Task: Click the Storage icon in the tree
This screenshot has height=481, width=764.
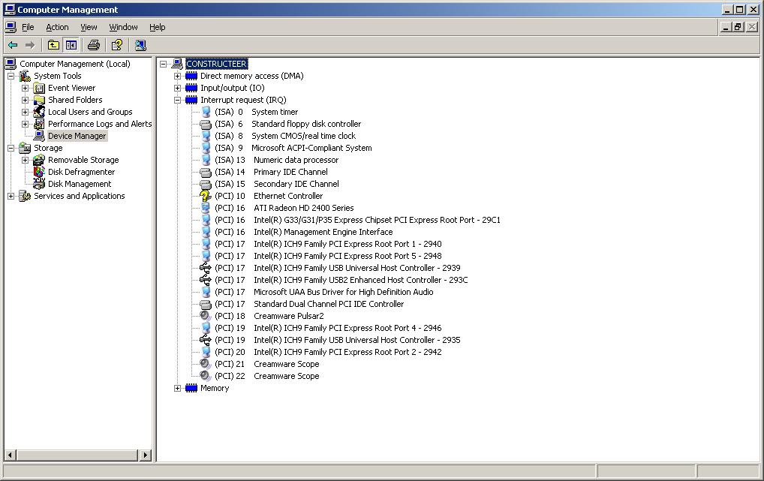Action: point(25,148)
